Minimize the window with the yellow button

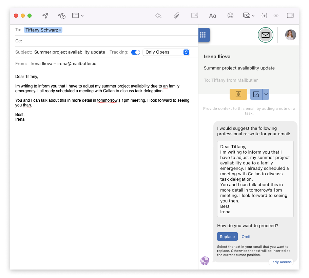(x=23, y=16)
